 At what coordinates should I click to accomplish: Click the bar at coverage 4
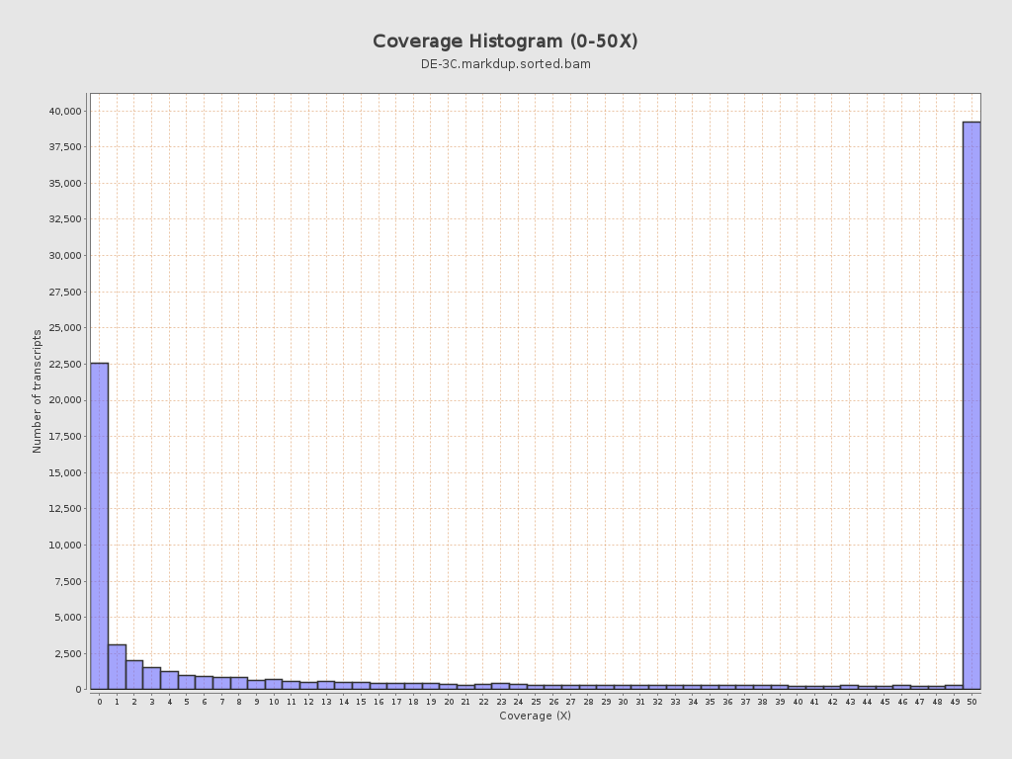coord(169,680)
